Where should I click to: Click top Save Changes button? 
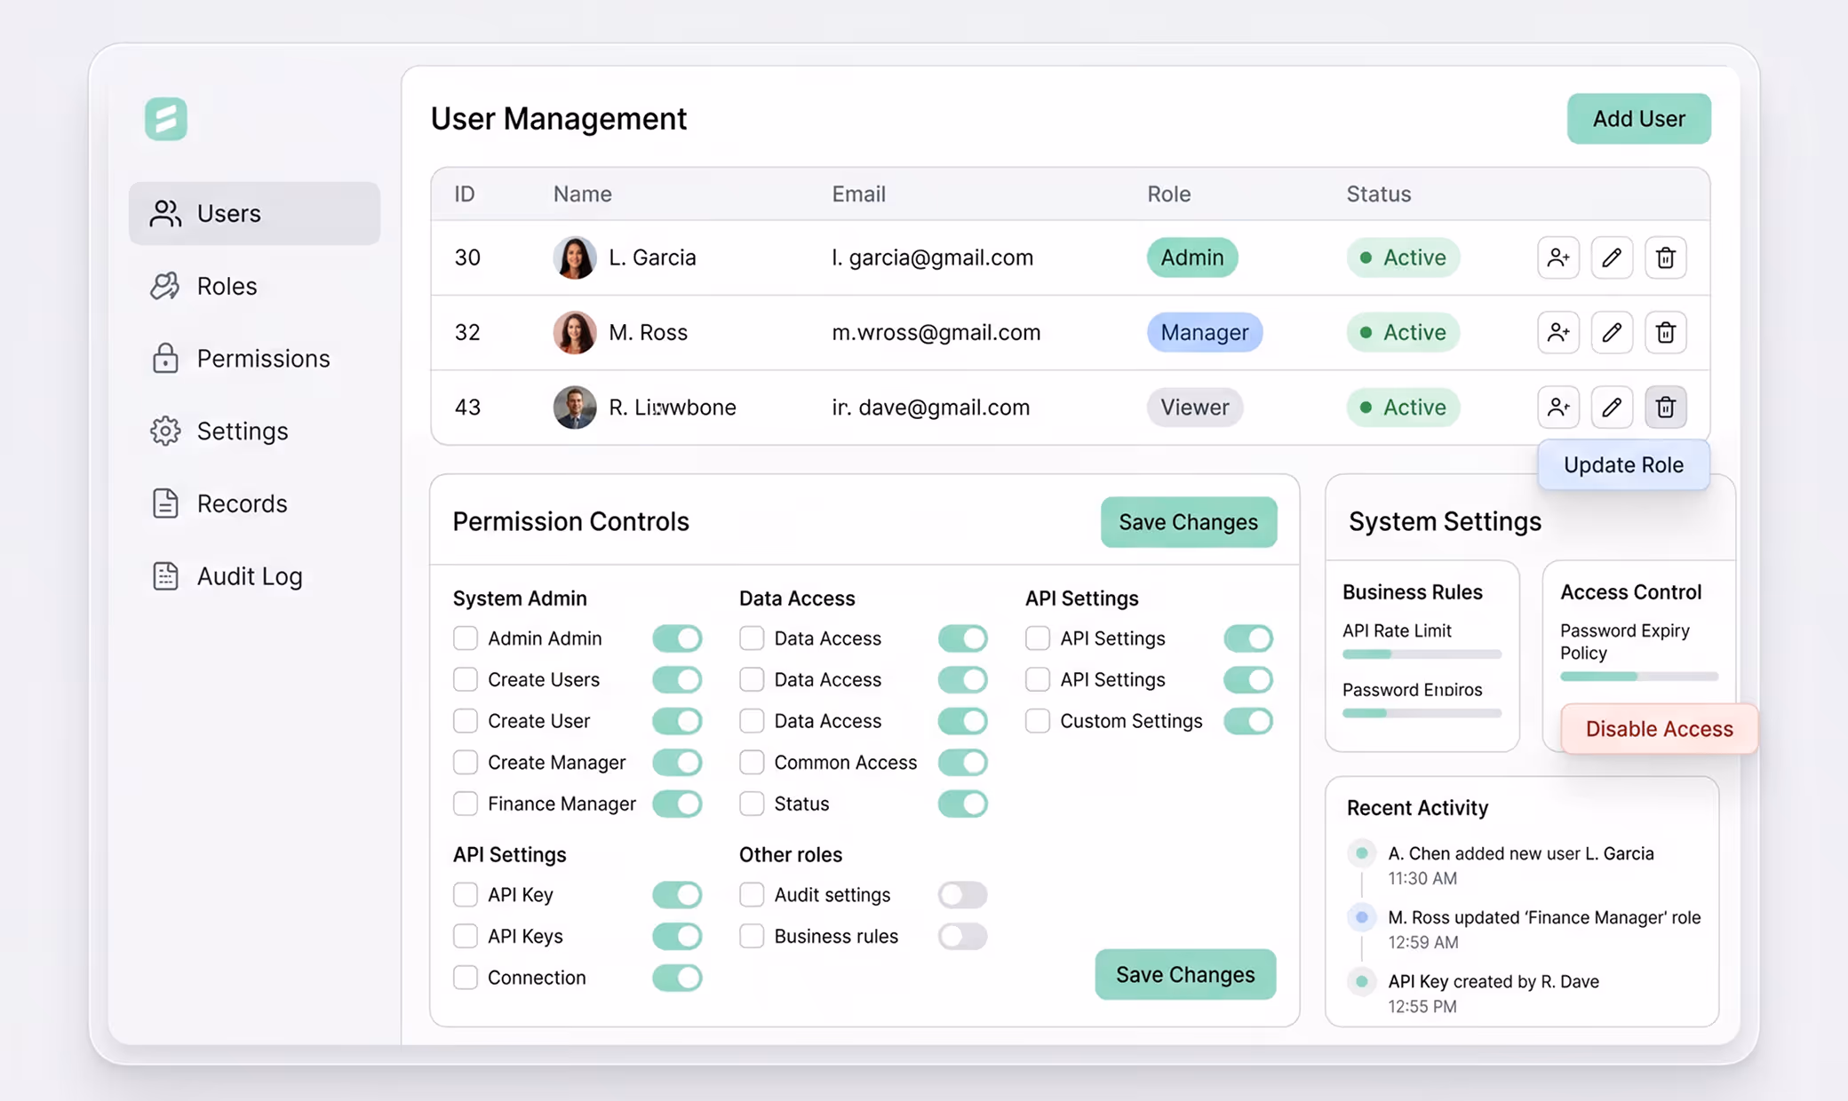coord(1188,522)
